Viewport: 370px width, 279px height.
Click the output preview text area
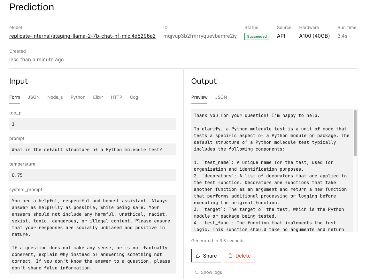pyautogui.click(x=272, y=171)
